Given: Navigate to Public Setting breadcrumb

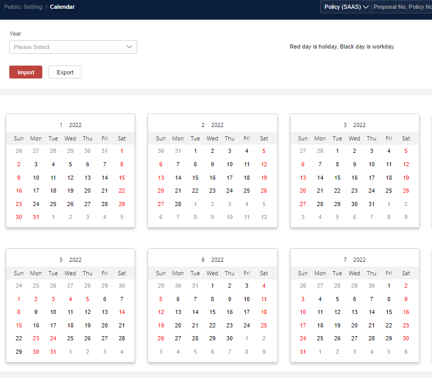Looking at the screenshot, I should 23,7.
